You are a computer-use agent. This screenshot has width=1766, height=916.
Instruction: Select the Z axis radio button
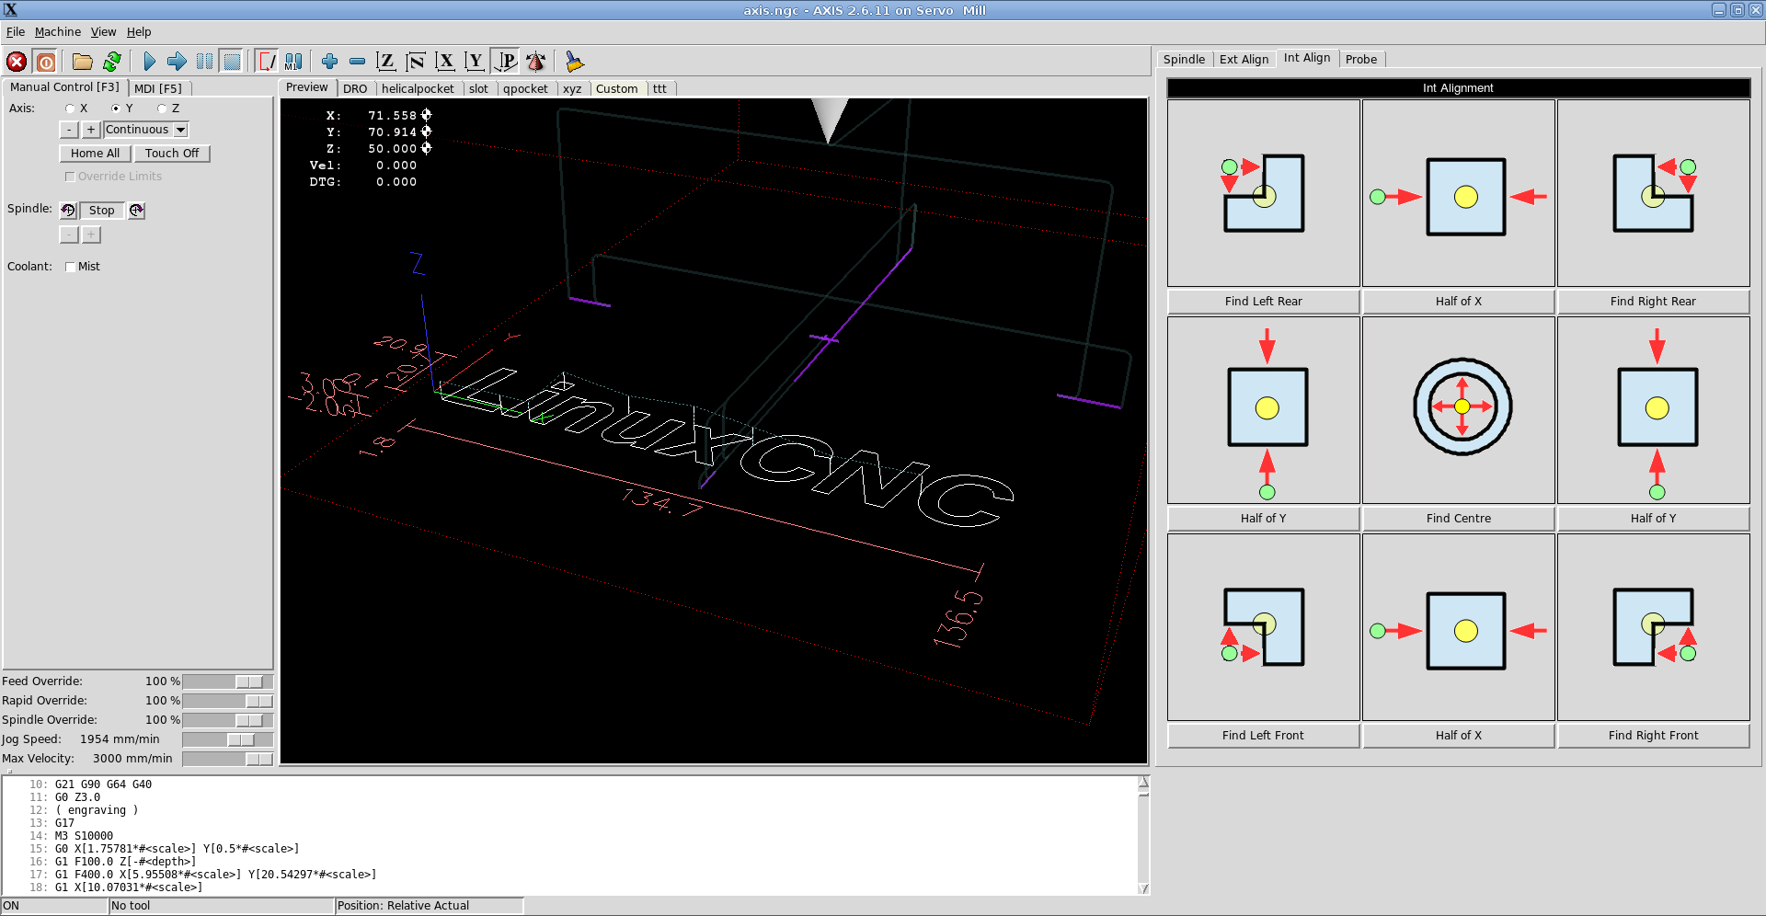[x=163, y=109]
